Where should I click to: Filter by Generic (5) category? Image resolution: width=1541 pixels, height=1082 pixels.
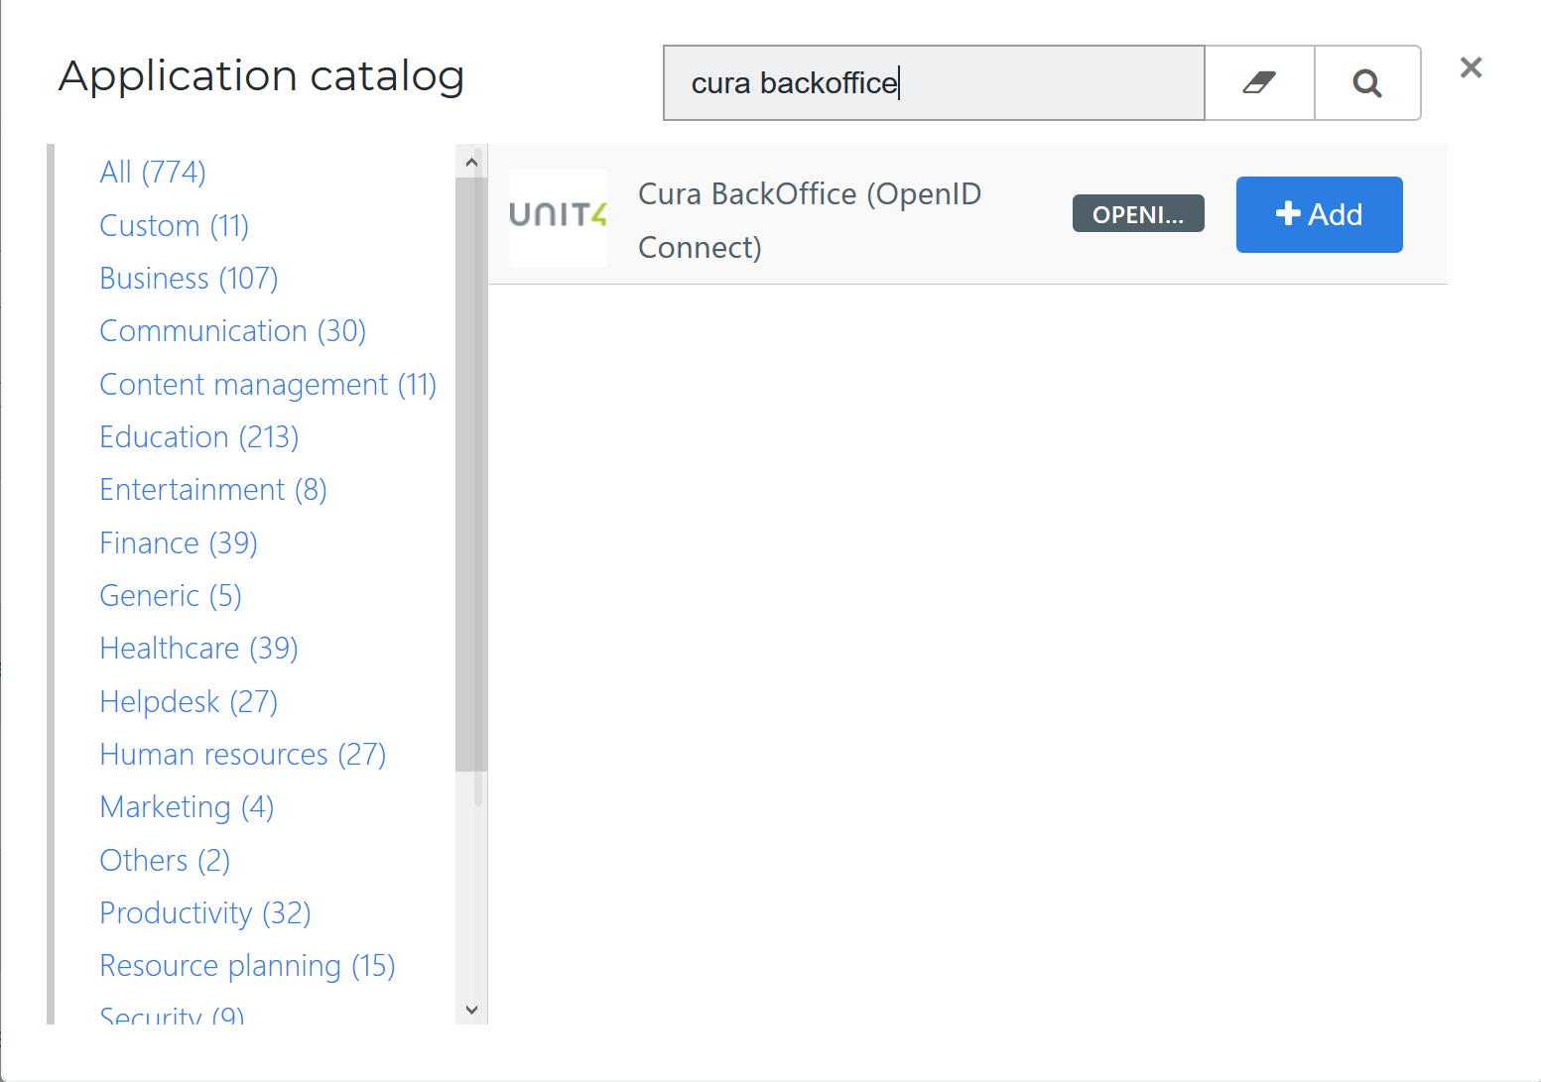click(171, 596)
